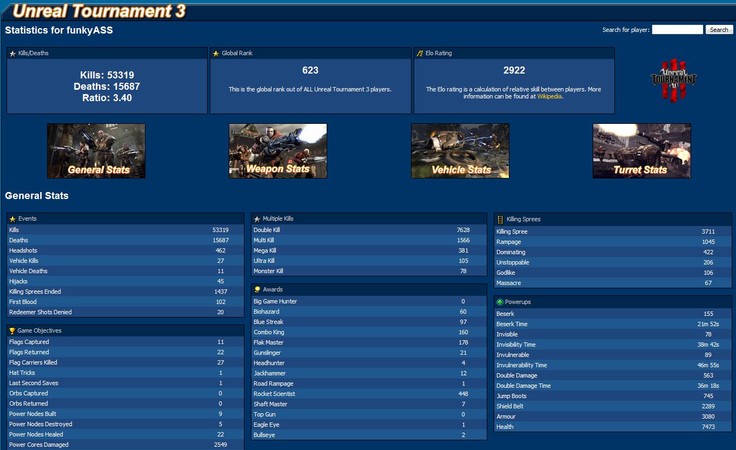This screenshot has height=450, width=736.
Task: Open the Turret Stats image tab
Action: pos(642,151)
